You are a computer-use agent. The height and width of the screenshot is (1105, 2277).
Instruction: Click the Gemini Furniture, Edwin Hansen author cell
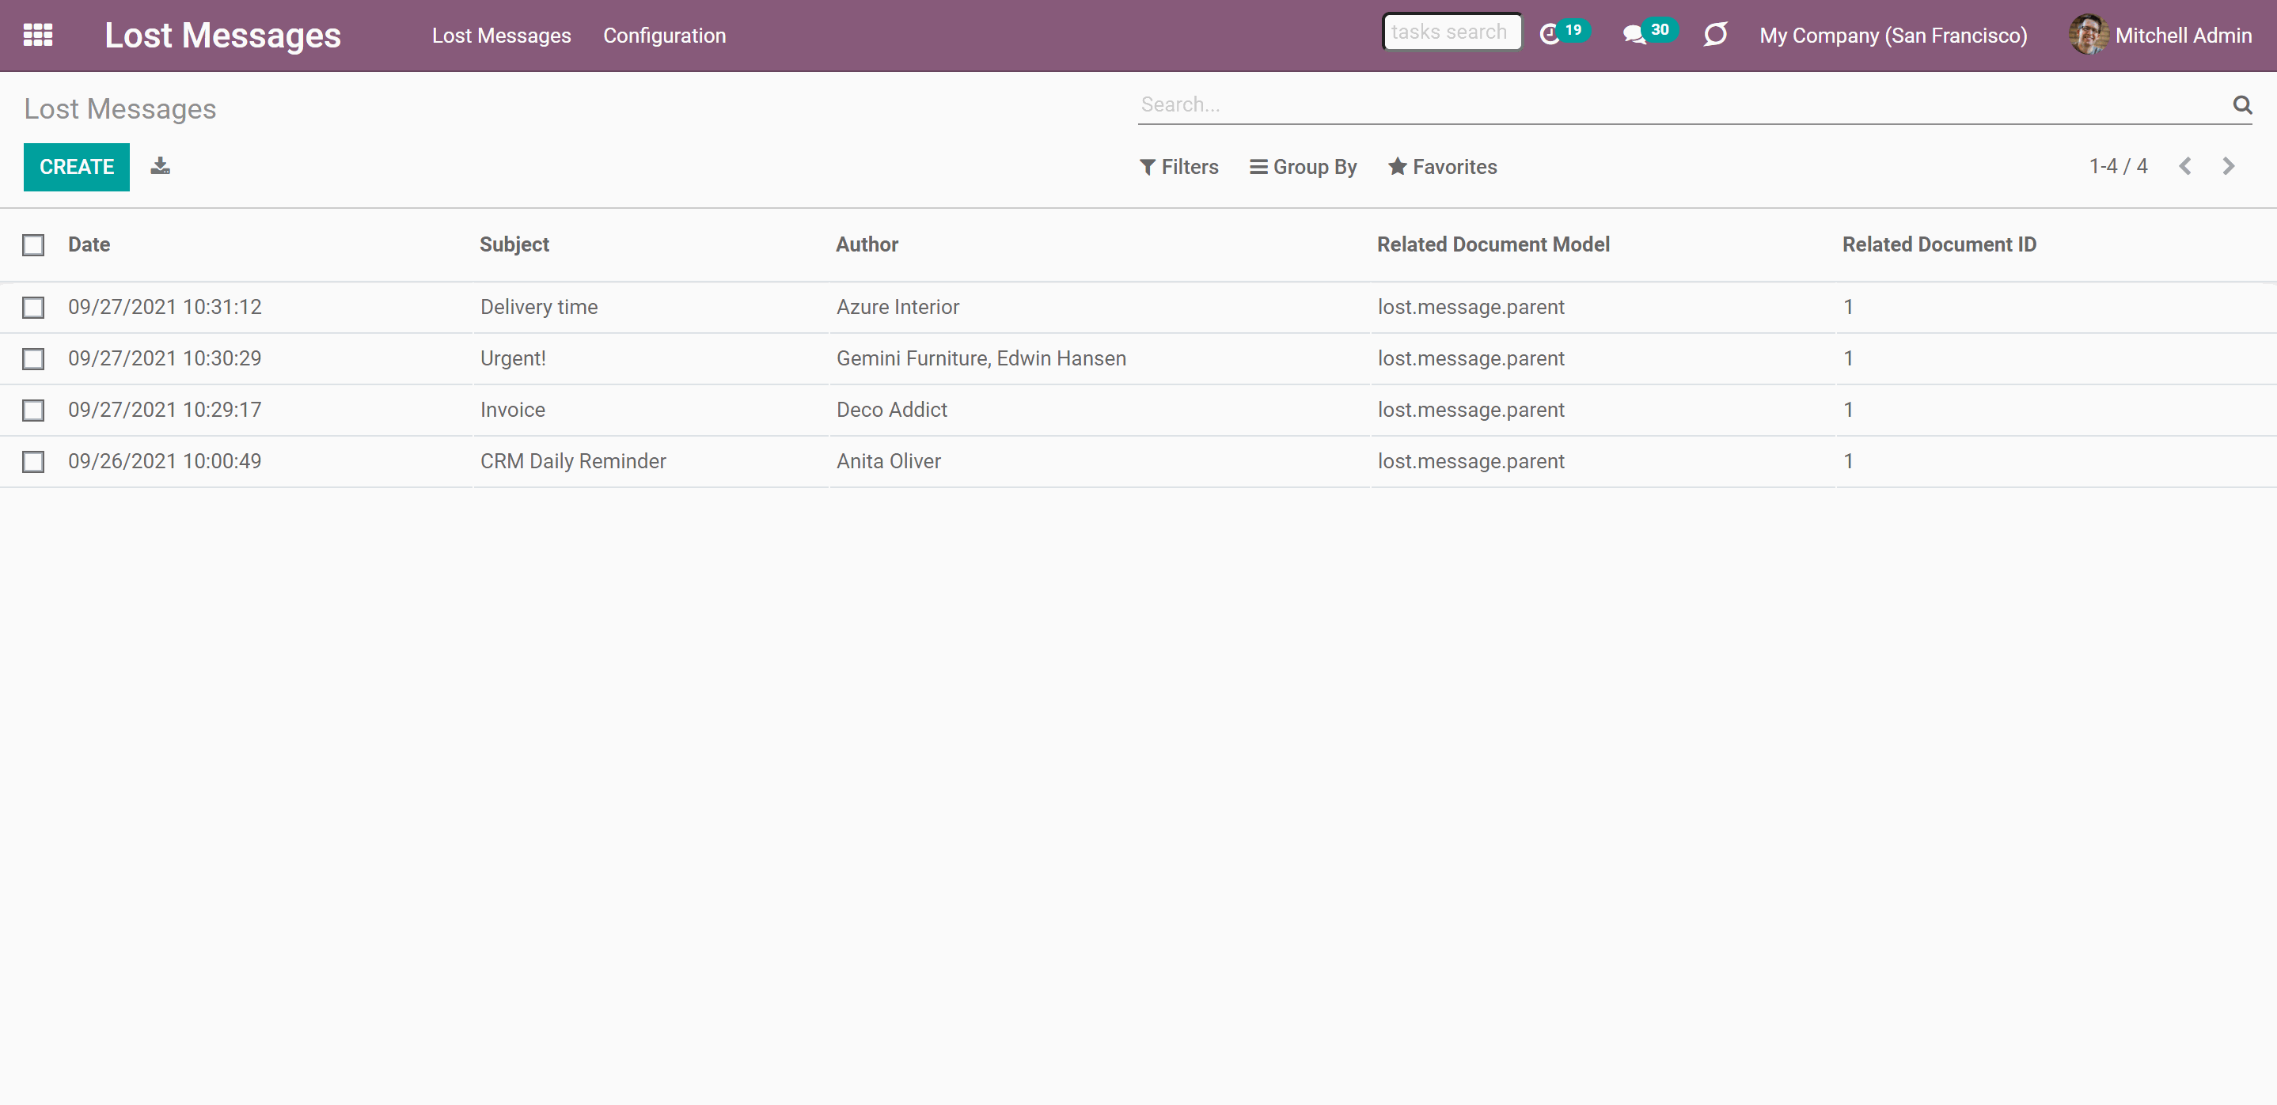(x=981, y=358)
